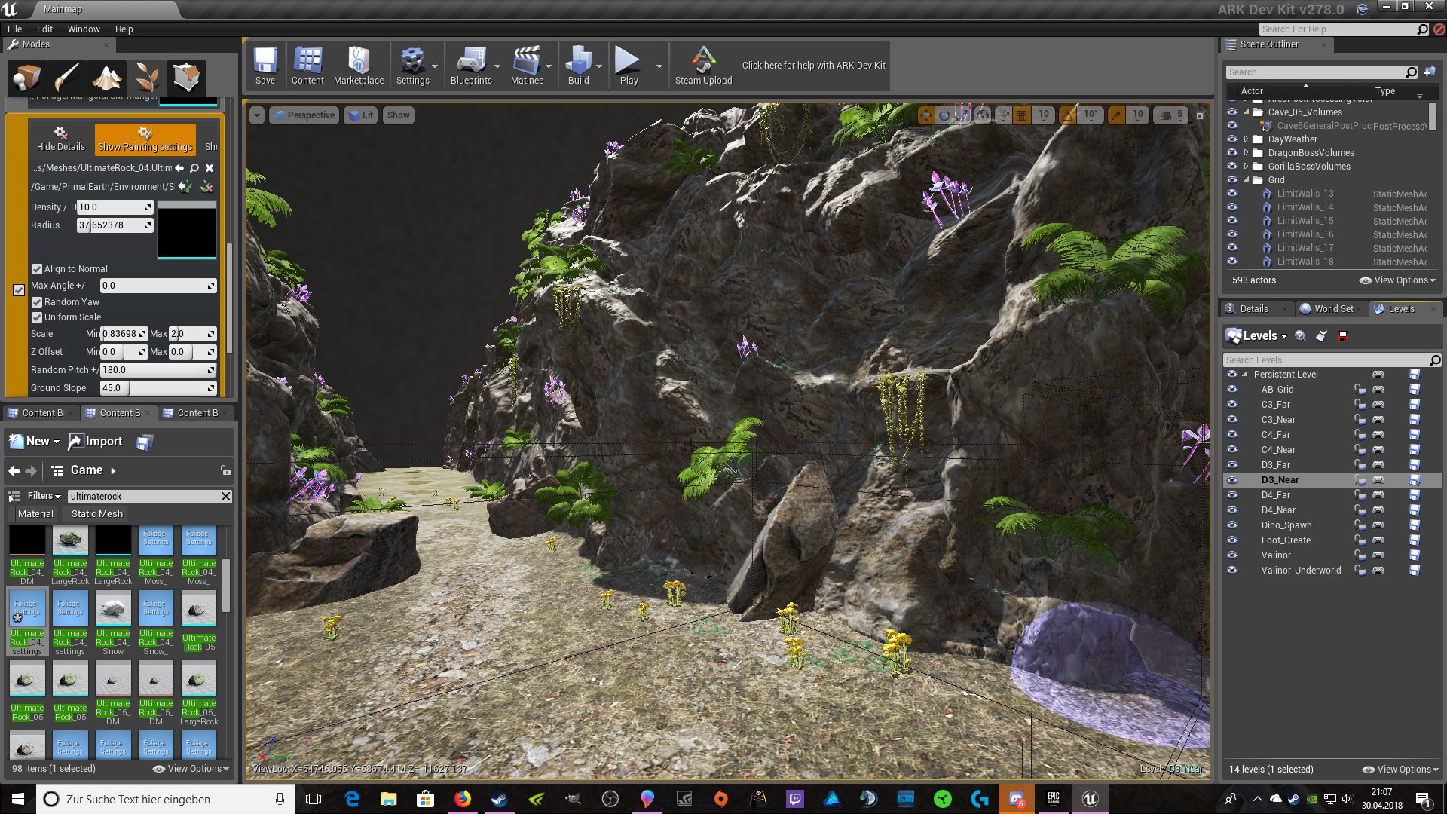Click the Lit view mode button
Image resolution: width=1447 pixels, height=814 pixels.
(362, 115)
